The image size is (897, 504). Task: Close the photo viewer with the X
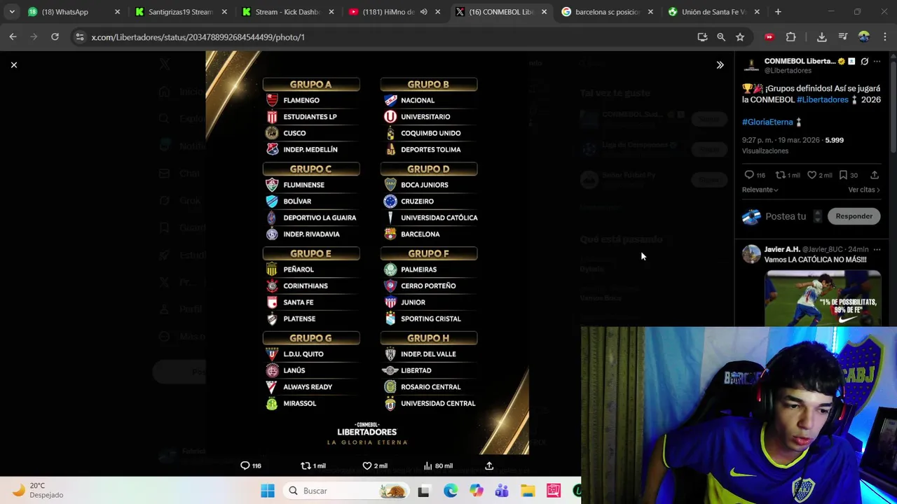click(13, 64)
